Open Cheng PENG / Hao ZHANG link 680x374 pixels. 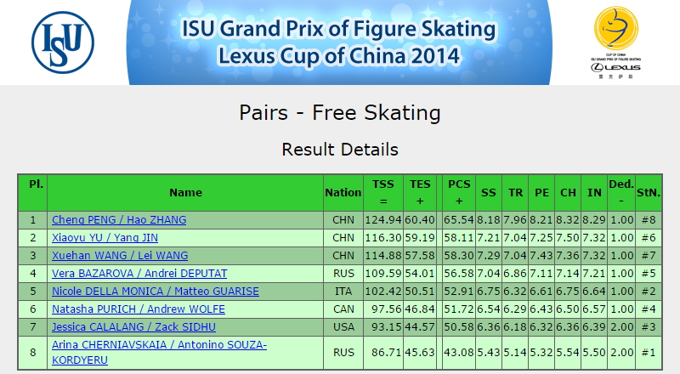(x=119, y=220)
